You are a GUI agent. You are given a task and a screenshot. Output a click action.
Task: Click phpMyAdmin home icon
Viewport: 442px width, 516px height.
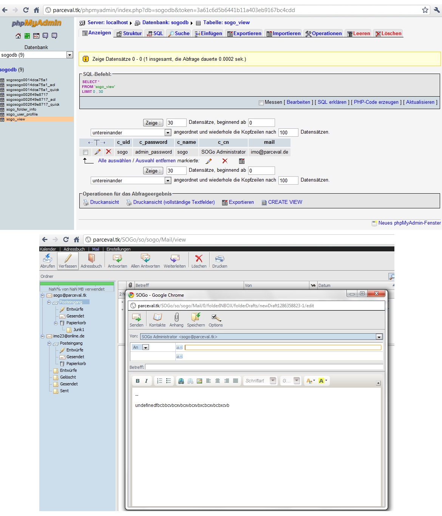(18, 36)
